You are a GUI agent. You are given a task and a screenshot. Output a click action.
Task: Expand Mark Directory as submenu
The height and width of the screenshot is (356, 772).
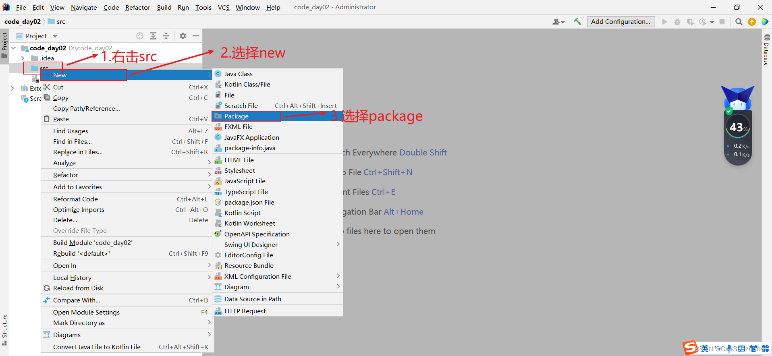(127, 323)
